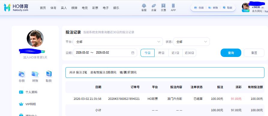The height and width of the screenshot is (116, 268).
Task: Open the calendar icon in date field
Action: coord(133,53)
